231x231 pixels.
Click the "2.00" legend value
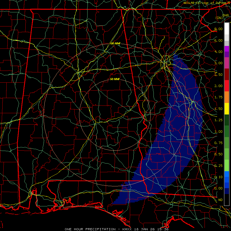click(x=218, y=86)
